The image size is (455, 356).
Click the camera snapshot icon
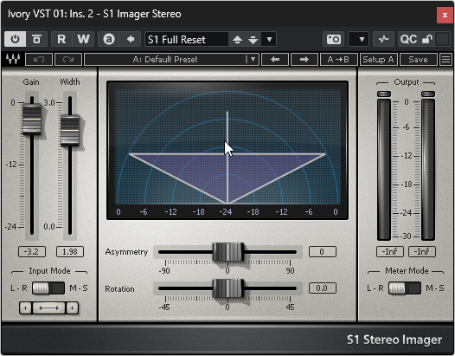(333, 39)
